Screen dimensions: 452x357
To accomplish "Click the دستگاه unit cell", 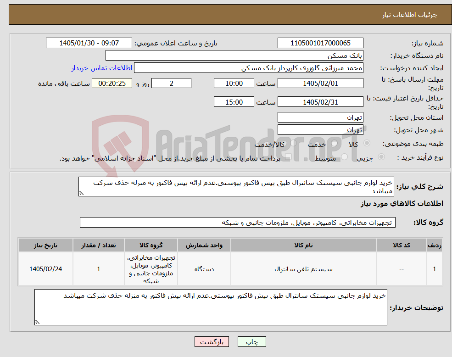I will pos(204,269).
